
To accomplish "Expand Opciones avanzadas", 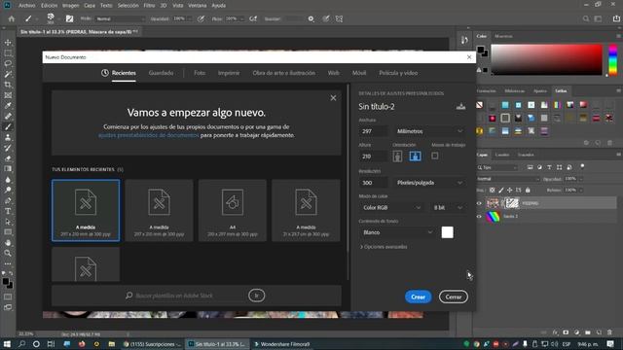I will coord(384,247).
